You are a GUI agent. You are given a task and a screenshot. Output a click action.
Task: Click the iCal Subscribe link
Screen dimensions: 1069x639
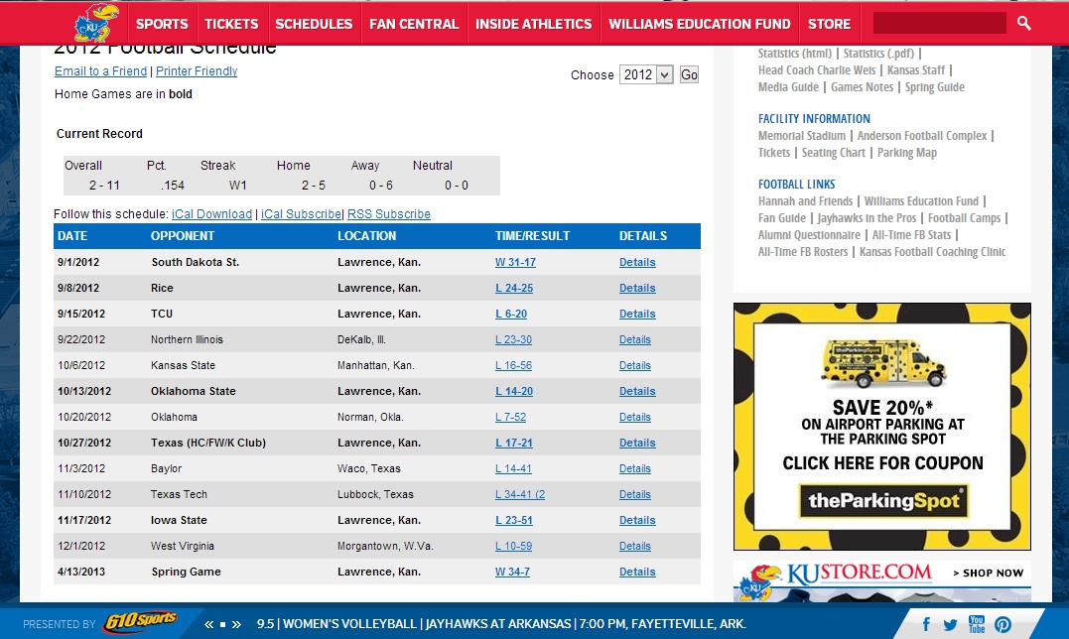pyautogui.click(x=302, y=214)
